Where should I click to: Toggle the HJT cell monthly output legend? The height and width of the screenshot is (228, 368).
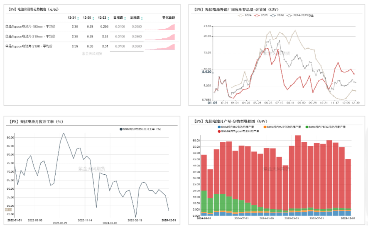[x=282, y=127]
